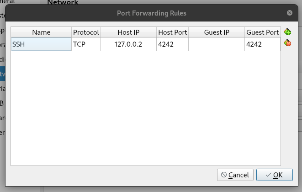Sort rules by the Name column header
The height and width of the screenshot is (192, 302).
41,32
